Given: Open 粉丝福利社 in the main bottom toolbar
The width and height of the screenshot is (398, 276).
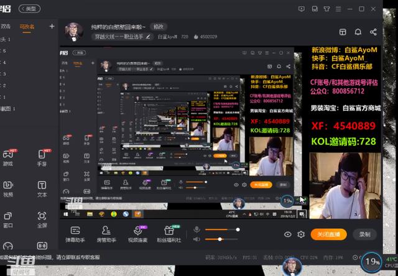Looking at the screenshot, I should 169,234.
